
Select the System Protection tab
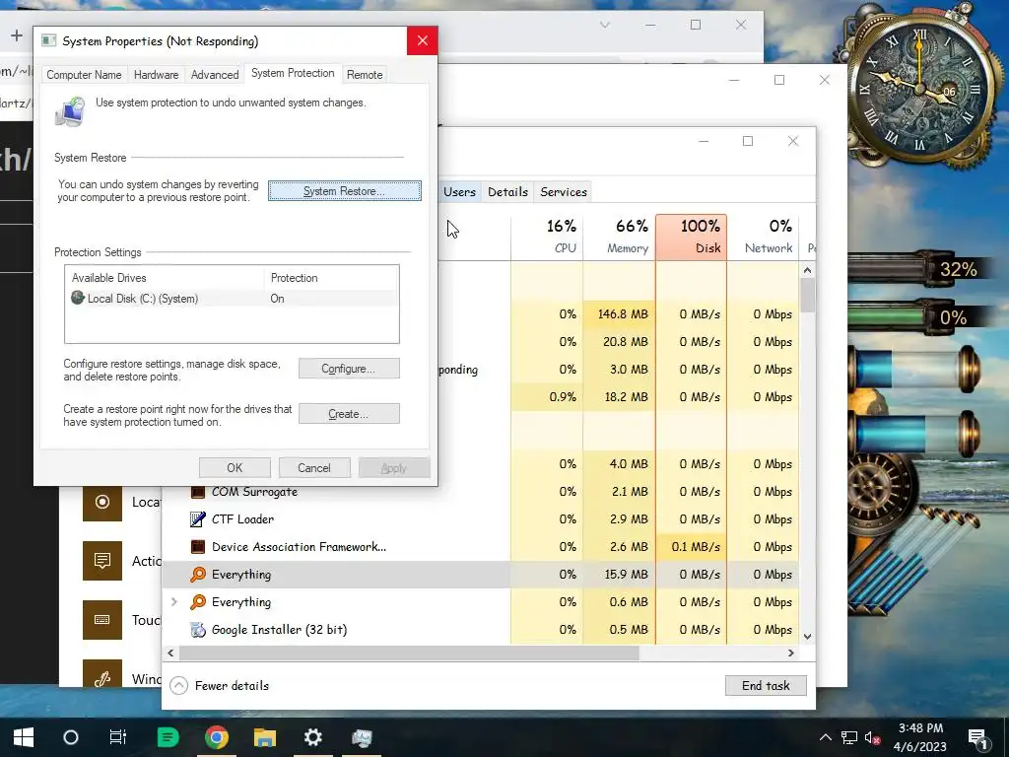[293, 73]
